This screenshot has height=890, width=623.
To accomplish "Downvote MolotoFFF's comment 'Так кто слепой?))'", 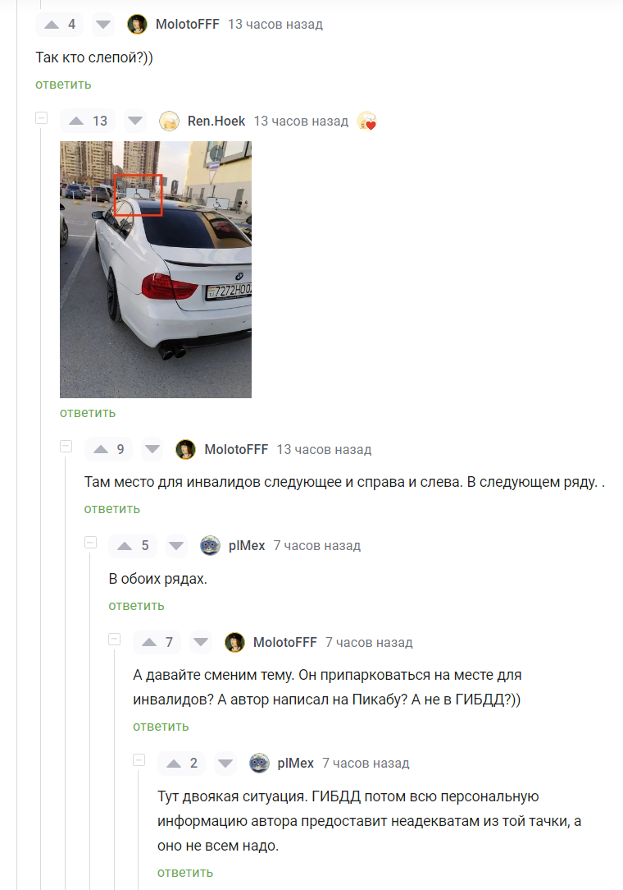I will click(103, 25).
